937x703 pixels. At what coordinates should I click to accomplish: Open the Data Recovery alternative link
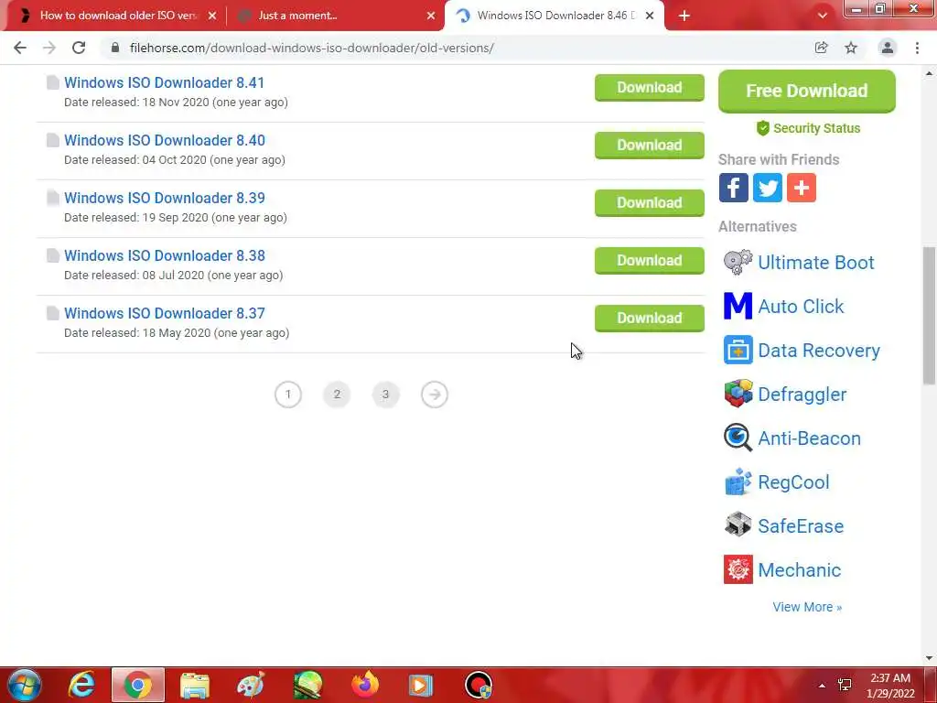(x=819, y=351)
